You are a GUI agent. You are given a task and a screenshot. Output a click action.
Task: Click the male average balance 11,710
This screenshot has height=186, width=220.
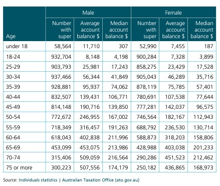click(x=91, y=46)
